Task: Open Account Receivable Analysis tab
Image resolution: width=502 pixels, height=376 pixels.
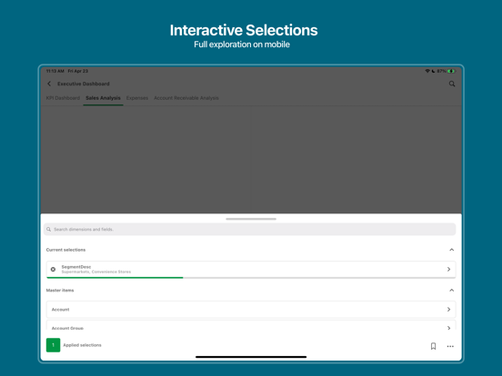Action: pyautogui.click(x=186, y=98)
